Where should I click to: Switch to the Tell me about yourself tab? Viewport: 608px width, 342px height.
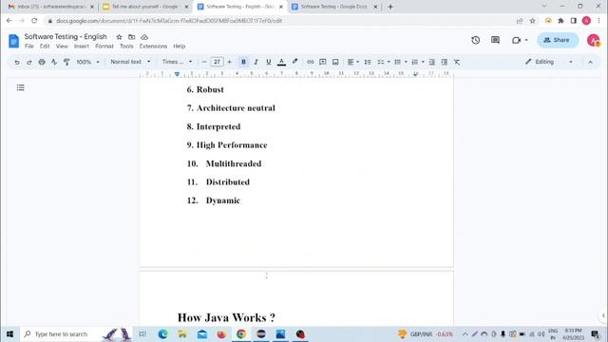pyautogui.click(x=145, y=7)
